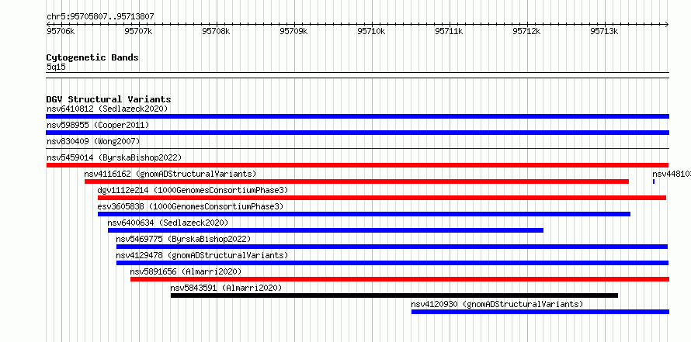Click the ruler's right arrowhead
The height and width of the screenshot is (342, 691).
pyautogui.click(x=667, y=24)
